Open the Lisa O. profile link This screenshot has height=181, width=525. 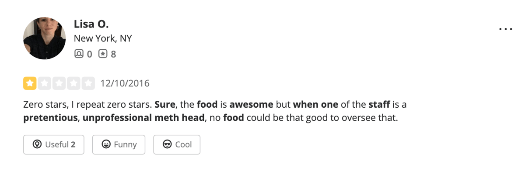[x=91, y=24]
